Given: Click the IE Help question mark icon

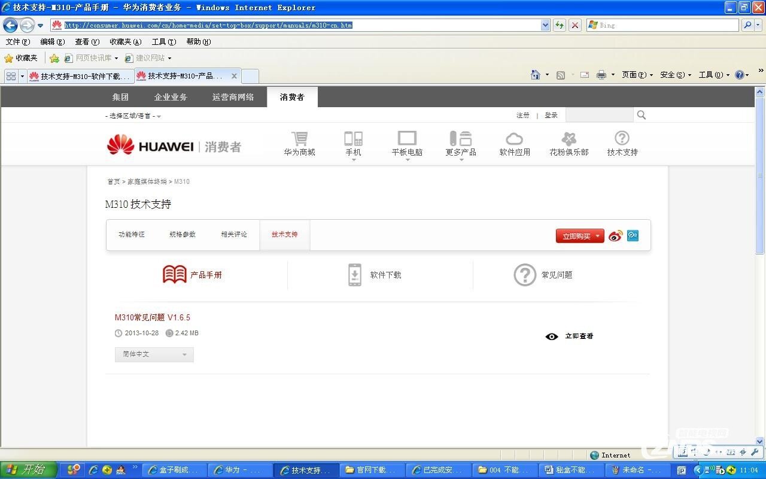Looking at the screenshot, I should coord(740,75).
